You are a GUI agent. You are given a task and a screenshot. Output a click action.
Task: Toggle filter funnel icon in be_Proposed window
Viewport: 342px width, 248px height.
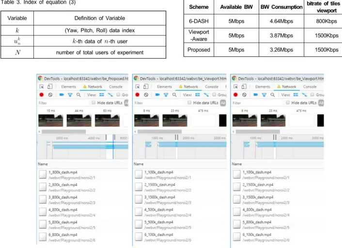(70, 95)
